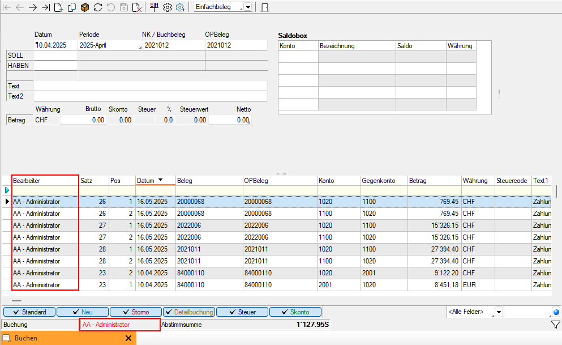Create a new document with plus icon
The width and height of the screenshot is (562, 345).
pyautogui.click(x=58, y=7)
